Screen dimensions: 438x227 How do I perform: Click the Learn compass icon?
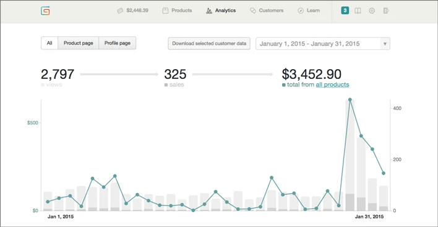tap(301, 10)
